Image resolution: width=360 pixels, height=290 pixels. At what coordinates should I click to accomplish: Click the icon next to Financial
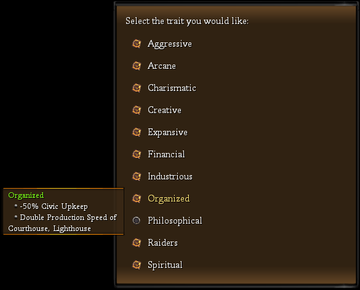(137, 154)
